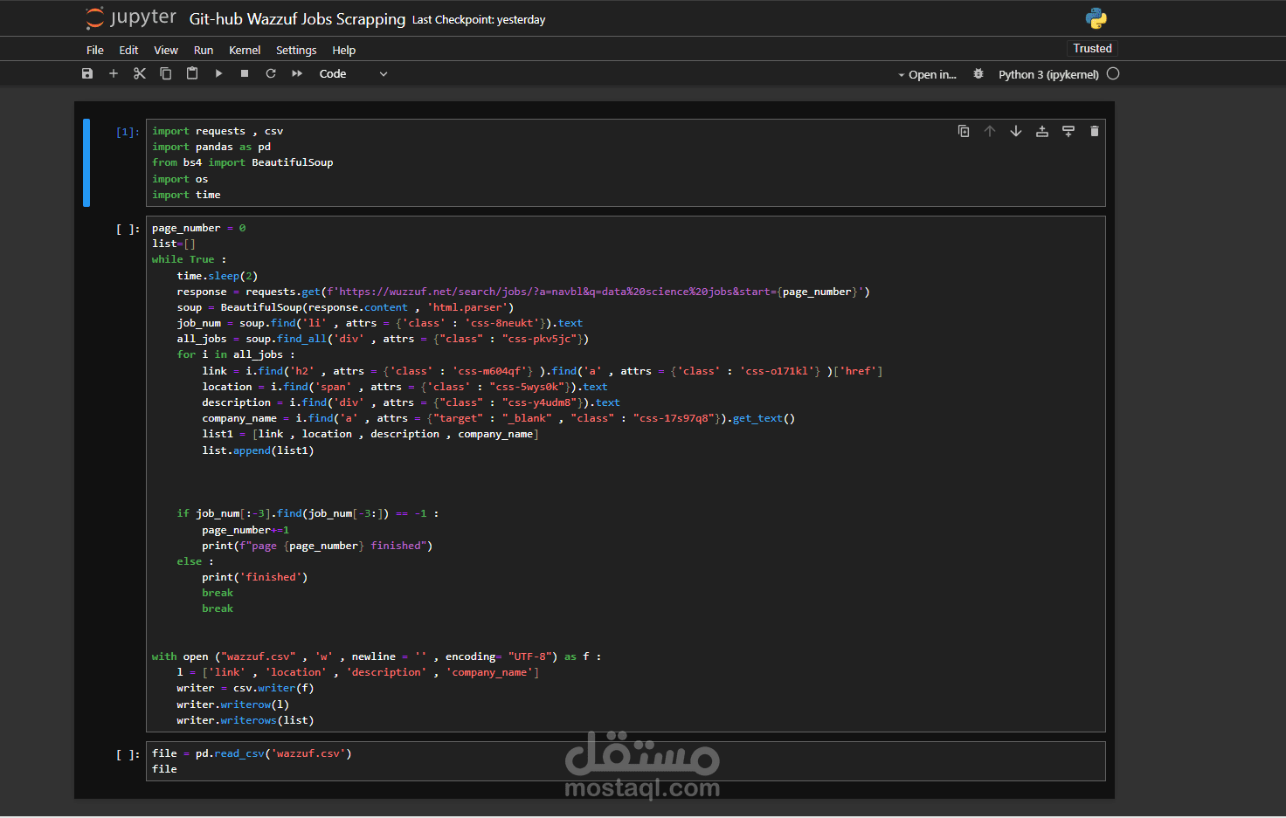Screen dimensions: 1286x818
Task: Move first cell up with arrow icon
Action: 990,131
